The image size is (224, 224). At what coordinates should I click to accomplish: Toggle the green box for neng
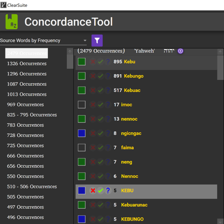click(82, 162)
